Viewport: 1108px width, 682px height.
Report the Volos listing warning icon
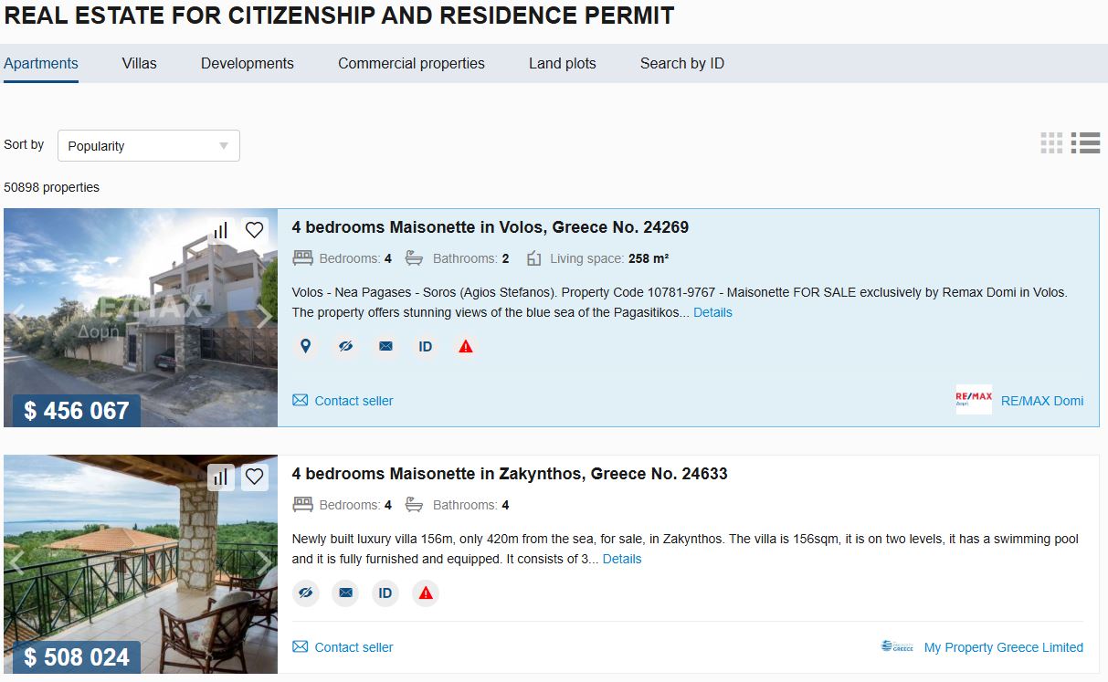466,347
